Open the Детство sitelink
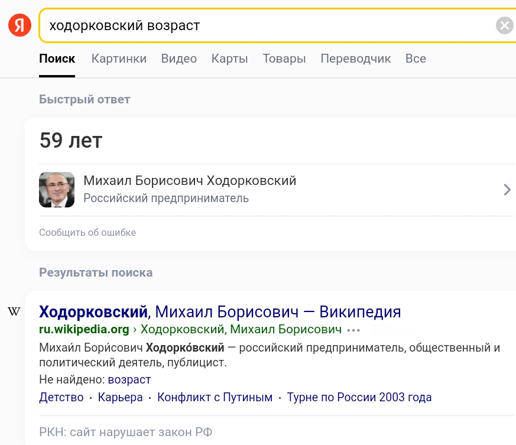The height and width of the screenshot is (445, 516). pyautogui.click(x=61, y=397)
